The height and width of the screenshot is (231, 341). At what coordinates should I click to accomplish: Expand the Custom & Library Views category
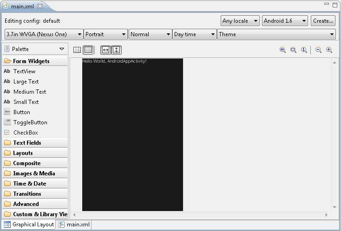[35, 214]
